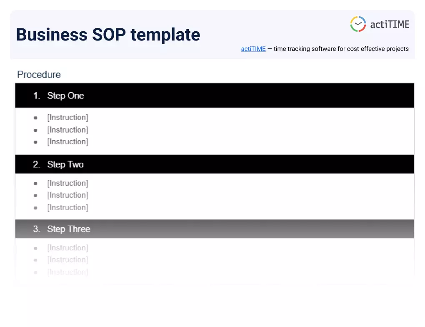
Task: Collapse the Step Three section header
Action: [214, 229]
